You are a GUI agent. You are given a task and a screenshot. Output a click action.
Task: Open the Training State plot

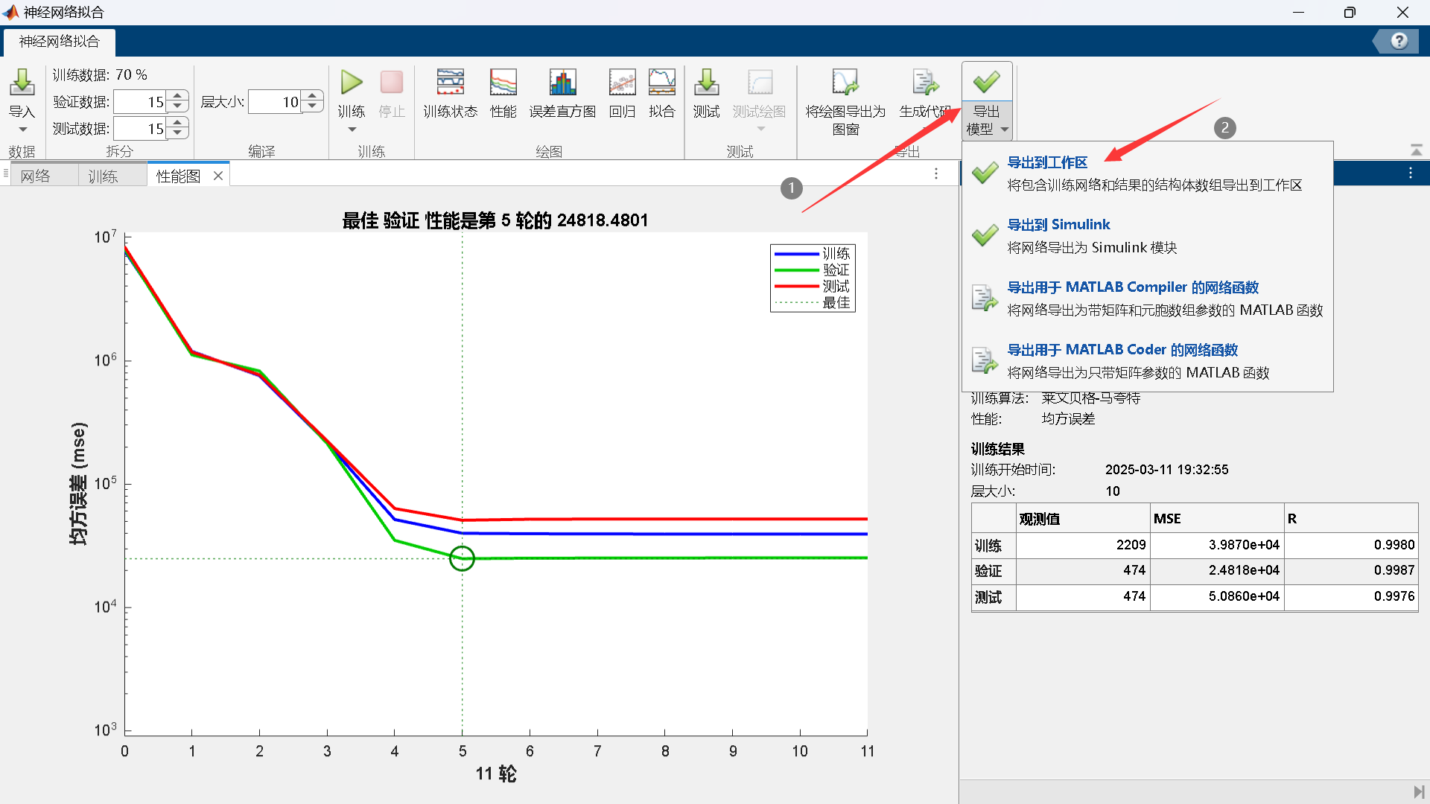[450, 83]
